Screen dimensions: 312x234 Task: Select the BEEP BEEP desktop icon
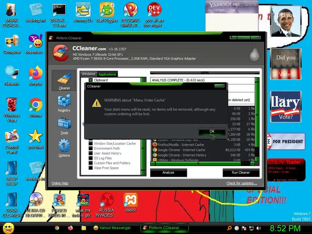(12, 173)
